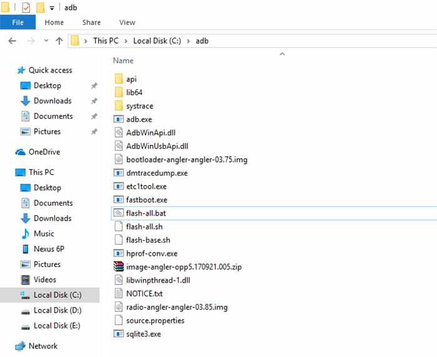Select flash-all.sh file icon

pos(119,226)
